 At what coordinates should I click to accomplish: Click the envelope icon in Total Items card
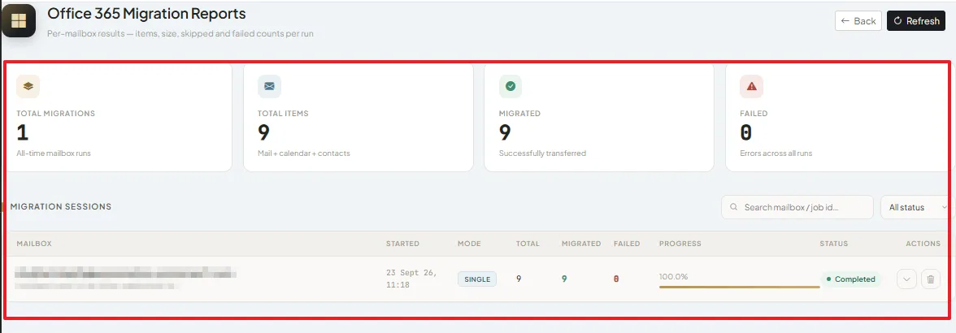pyautogui.click(x=270, y=86)
